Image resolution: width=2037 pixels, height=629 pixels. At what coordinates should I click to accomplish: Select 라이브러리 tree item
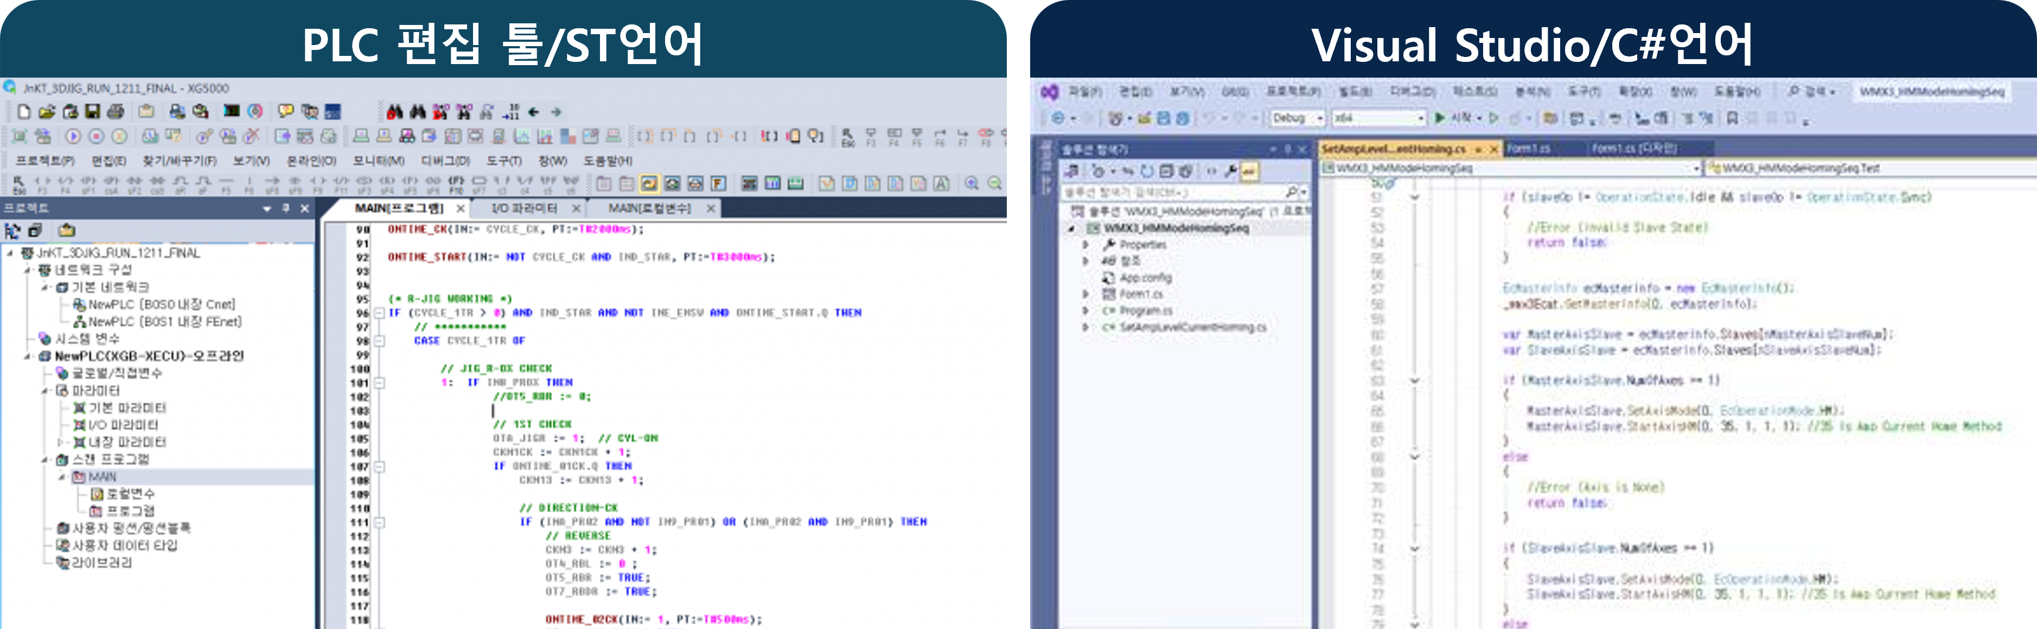pyautogui.click(x=102, y=563)
